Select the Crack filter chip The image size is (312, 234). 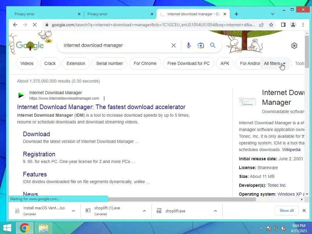(50, 63)
